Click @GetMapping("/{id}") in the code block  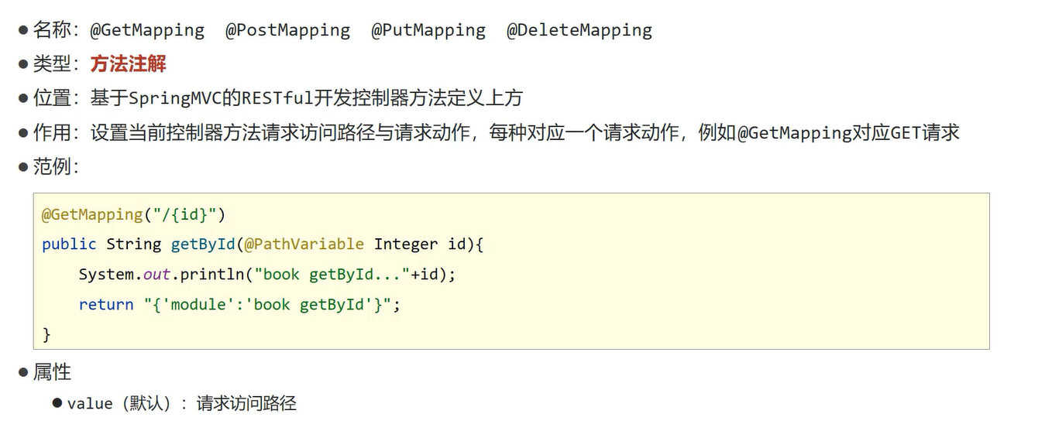point(133,214)
